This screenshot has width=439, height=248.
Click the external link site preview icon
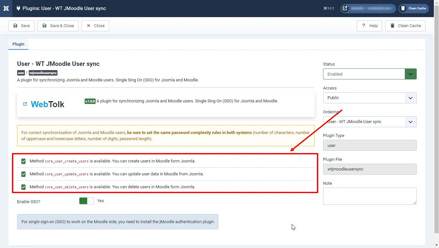point(345,8)
